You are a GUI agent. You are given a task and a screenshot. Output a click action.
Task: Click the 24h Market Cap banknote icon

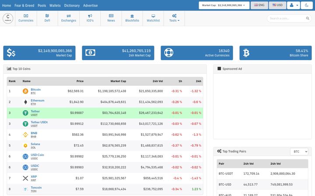point(90,53)
